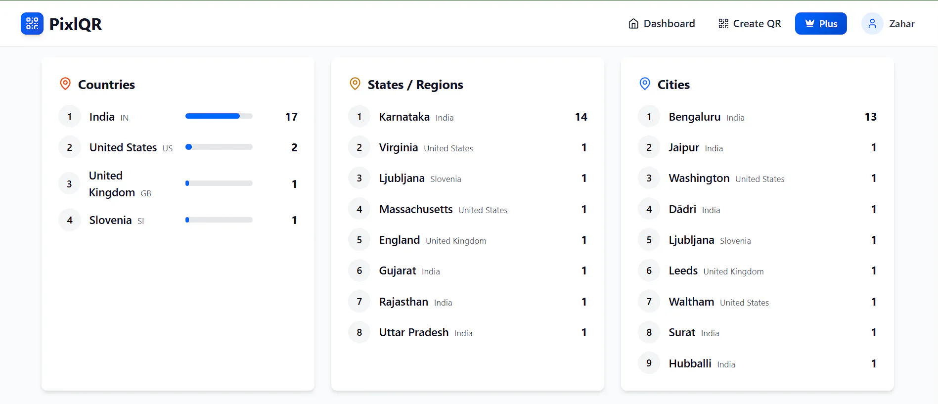This screenshot has height=404, width=938.
Task: Click the Create QR code icon
Action: point(723,24)
